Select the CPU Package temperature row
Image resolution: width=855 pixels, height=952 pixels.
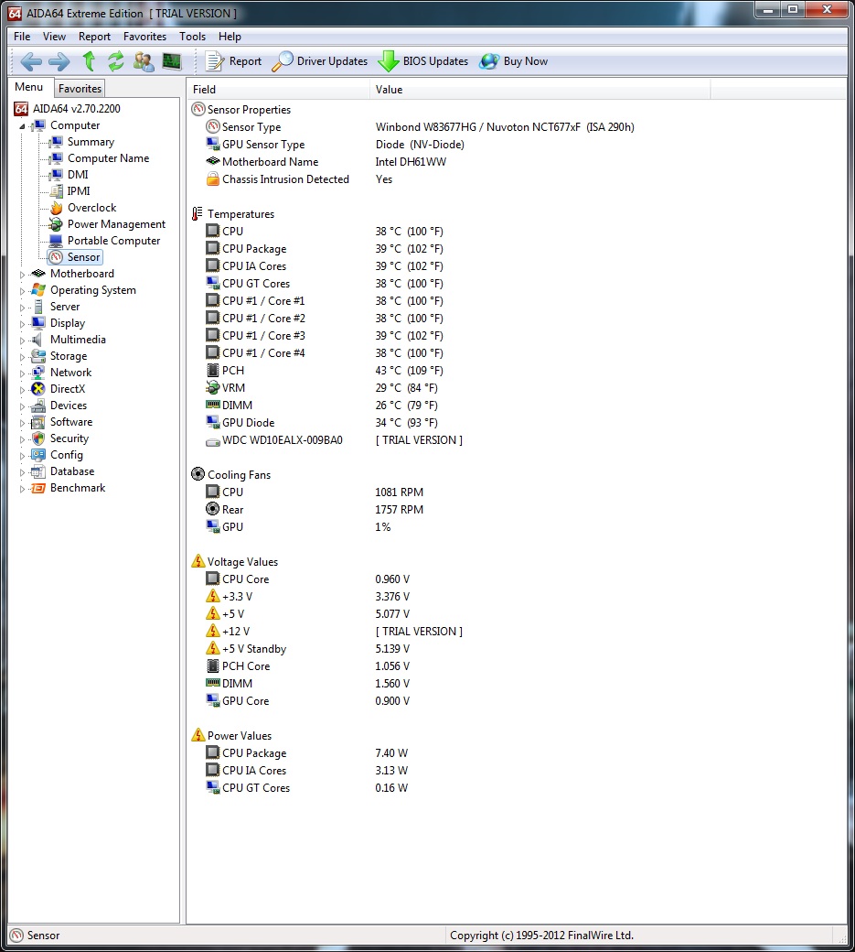pos(254,249)
